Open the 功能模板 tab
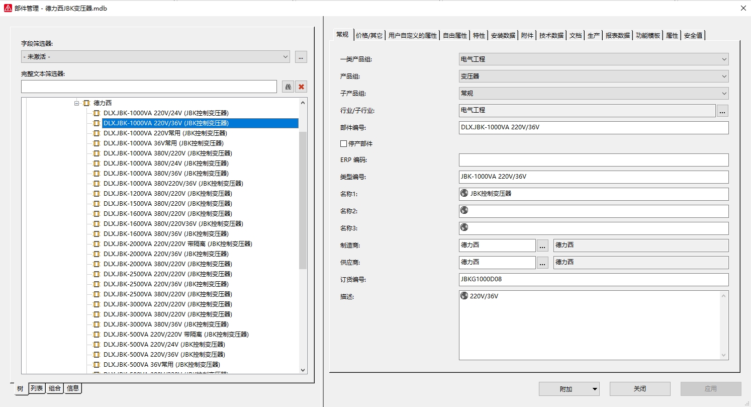The image size is (751, 407). [x=648, y=36]
